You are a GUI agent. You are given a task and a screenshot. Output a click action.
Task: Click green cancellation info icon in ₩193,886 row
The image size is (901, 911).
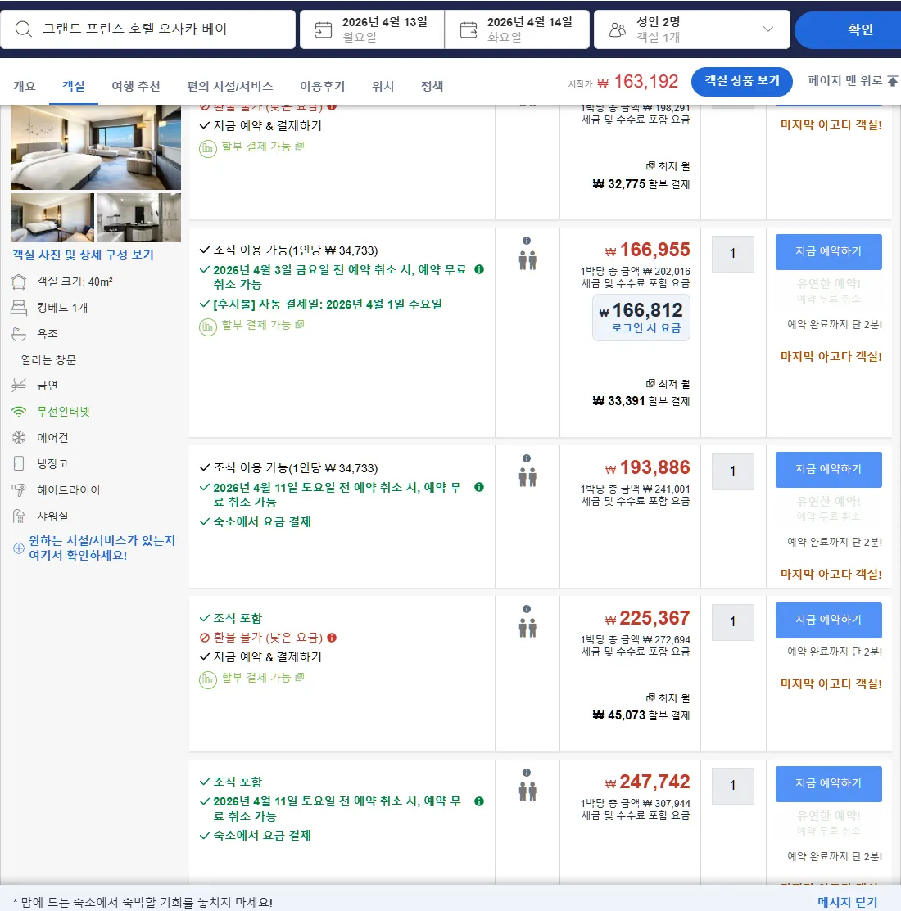point(479,487)
